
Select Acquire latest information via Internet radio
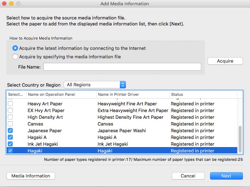point(15,48)
